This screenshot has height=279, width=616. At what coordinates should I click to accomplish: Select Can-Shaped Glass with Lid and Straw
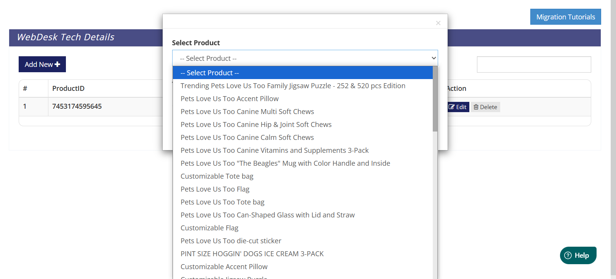(302, 215)
